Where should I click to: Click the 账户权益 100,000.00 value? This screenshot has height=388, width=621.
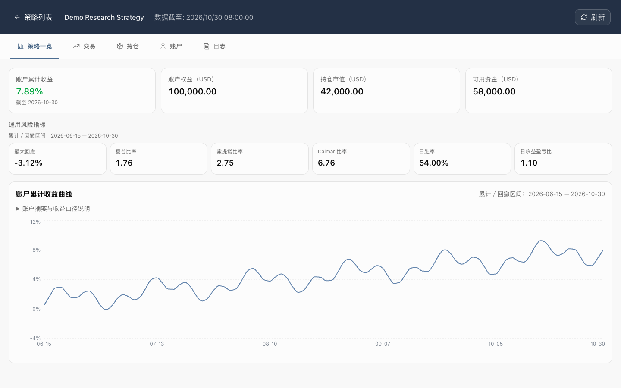point(192,91)
